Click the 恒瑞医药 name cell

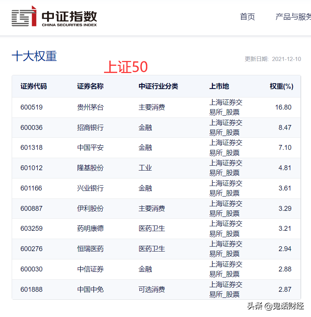pyautogui.click(x=90, y=248)
